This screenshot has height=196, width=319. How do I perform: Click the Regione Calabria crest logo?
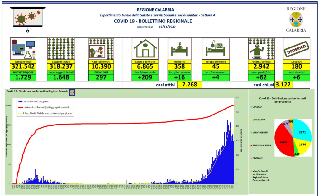pyautogui.click(x=296, y=19)
